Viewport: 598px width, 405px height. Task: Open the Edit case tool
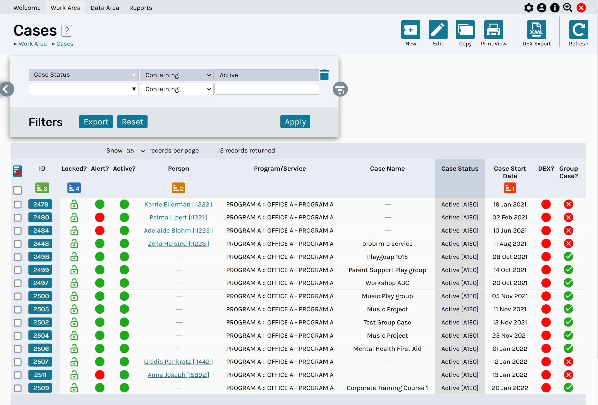[438, 29]
